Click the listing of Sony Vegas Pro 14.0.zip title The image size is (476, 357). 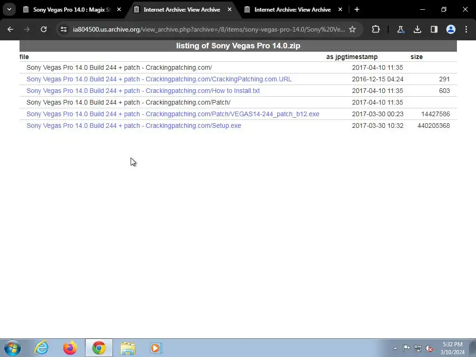click(x=238, y=46)
